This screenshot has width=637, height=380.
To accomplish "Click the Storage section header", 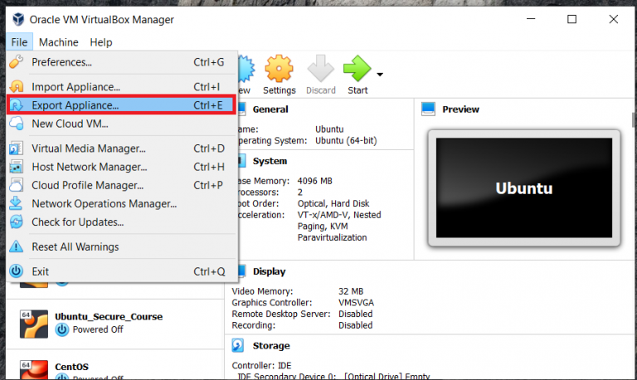I will click(271, 346).
